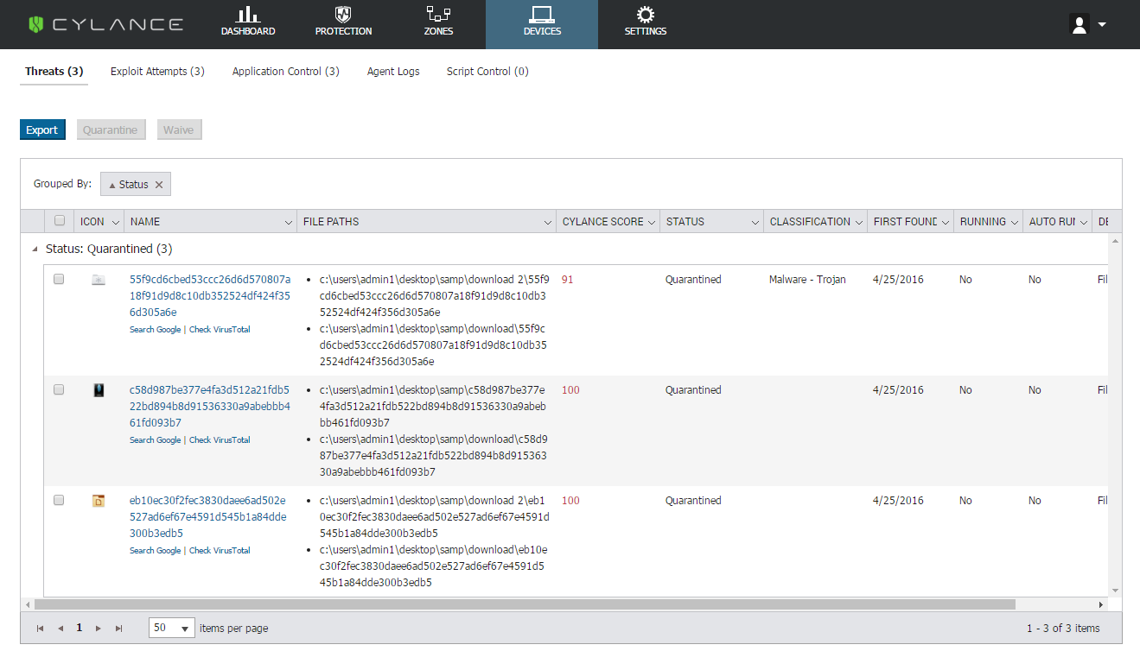This screenshot has height=670, width=1140.
Task: Switch to the Threats (3) tab
Action: point(54,72)
